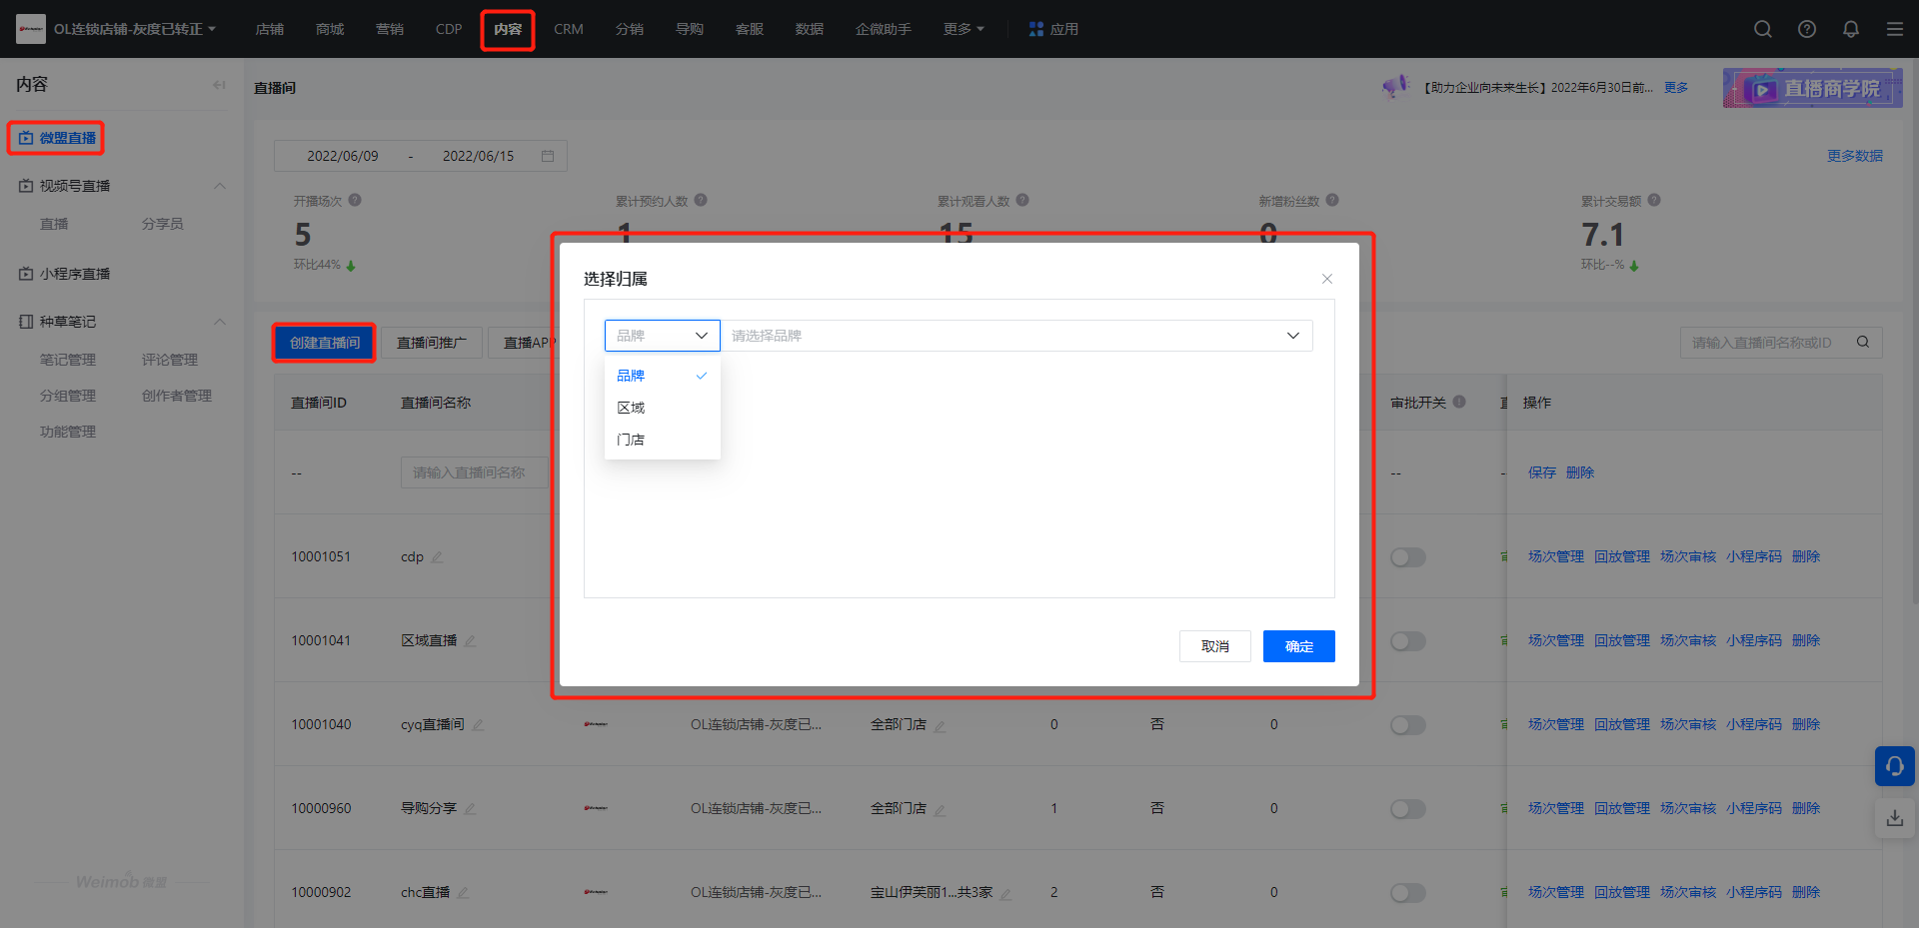Open the 品牌 type dropdown in dialog
Image resolution: width=1919 pixels, height=928 pixels.
[662, 336]
